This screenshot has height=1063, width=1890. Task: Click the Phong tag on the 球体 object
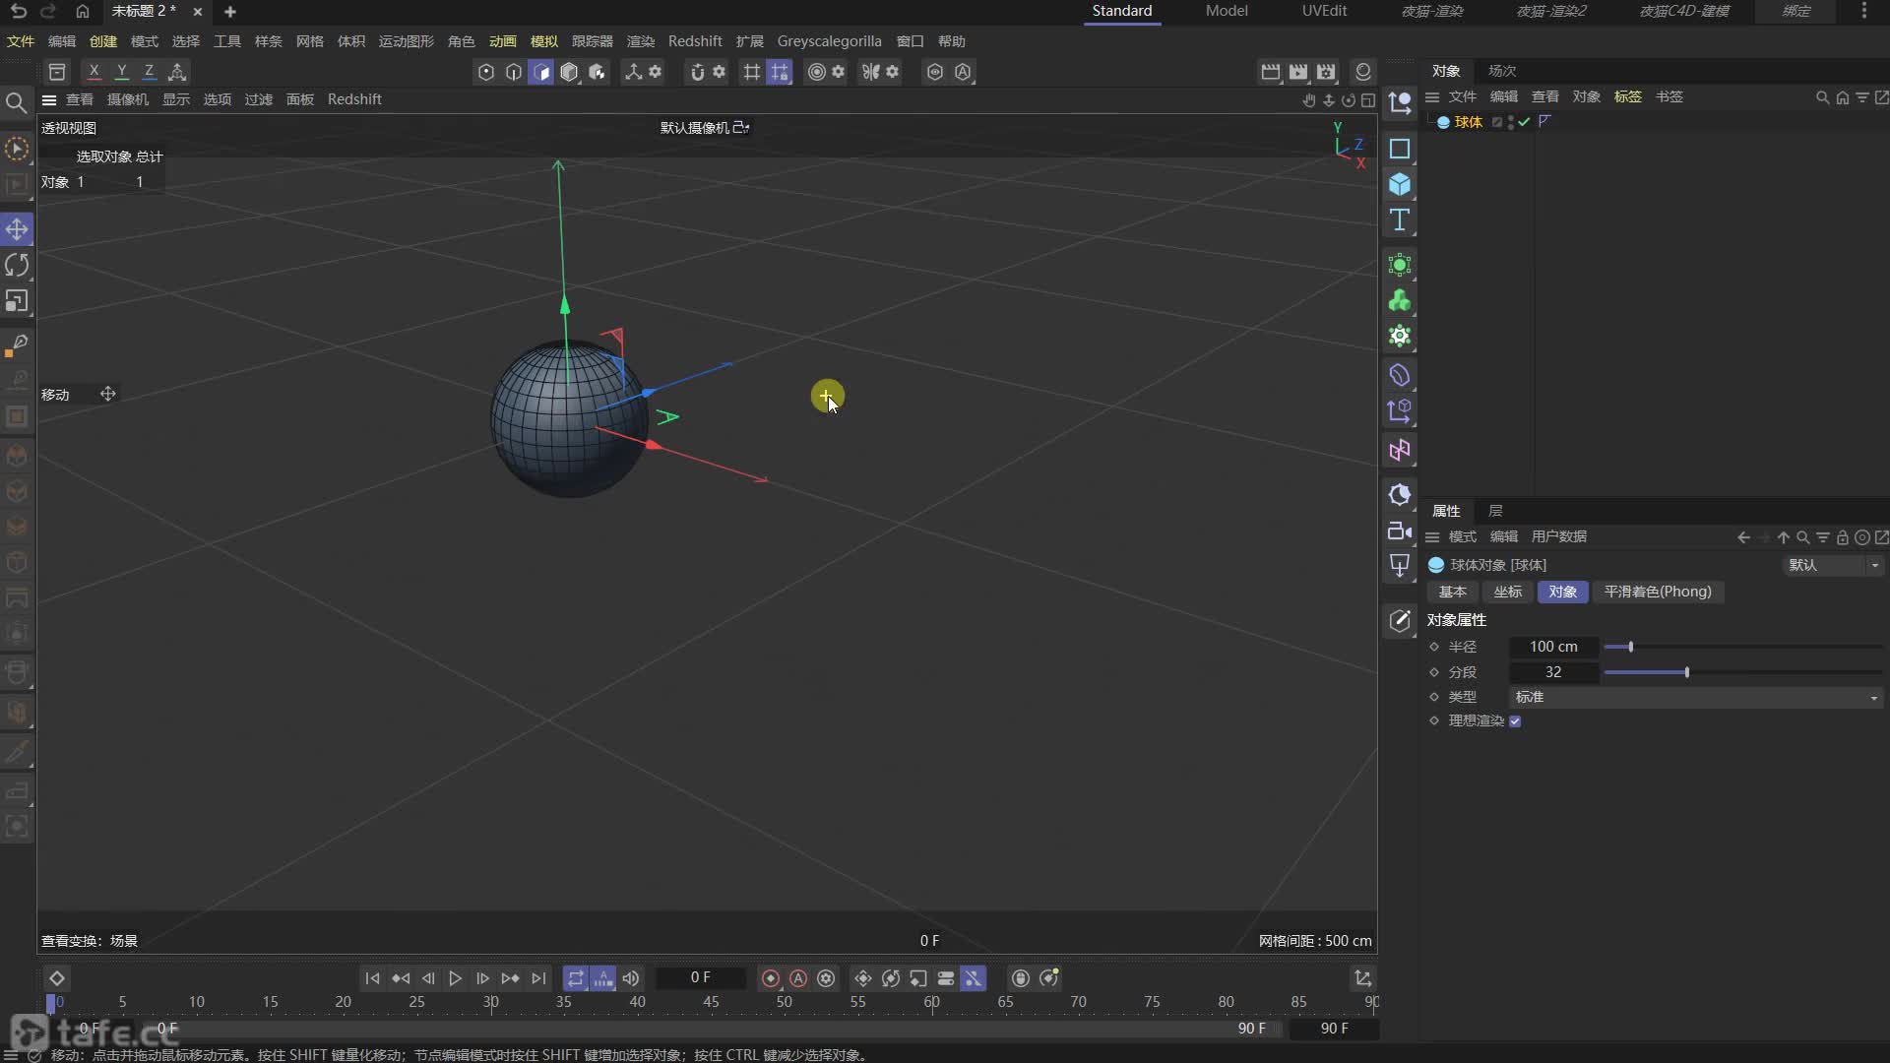(x=1543, y=121)
